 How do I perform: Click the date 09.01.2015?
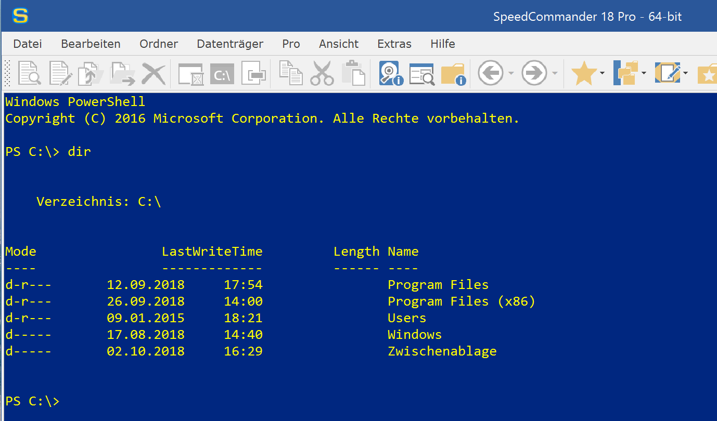pos(146,318)
